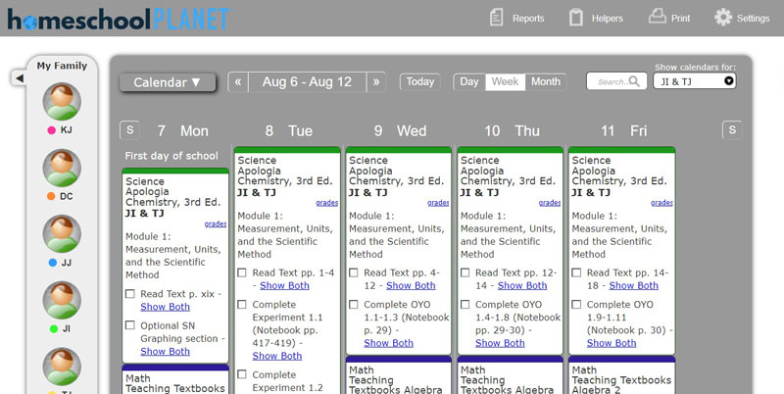Viewport: 784px width, 394px height.
Task: Check Friday's Complete OYO 1.9-1.11 task
Action: coord(576,305)
